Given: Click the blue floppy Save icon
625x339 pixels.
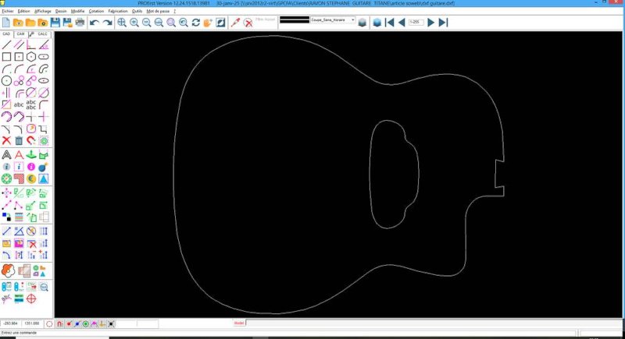Looking at the screenshot, I should click(x=55, y=23).
